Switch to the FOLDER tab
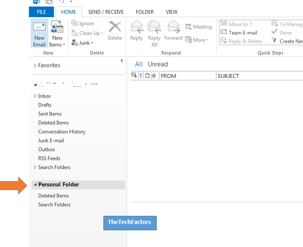 click(145, 12)
